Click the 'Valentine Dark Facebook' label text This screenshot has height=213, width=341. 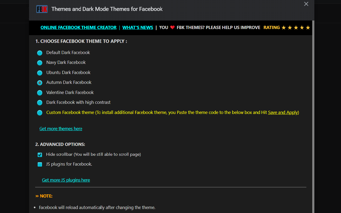tap(70, 92)
